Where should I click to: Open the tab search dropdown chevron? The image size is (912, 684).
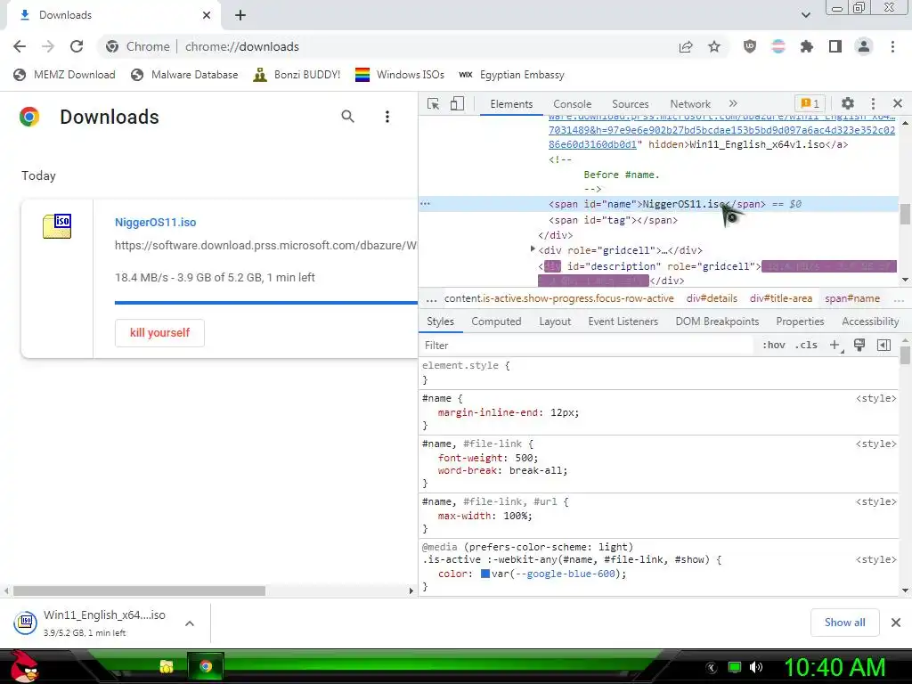tap(805, 15)
